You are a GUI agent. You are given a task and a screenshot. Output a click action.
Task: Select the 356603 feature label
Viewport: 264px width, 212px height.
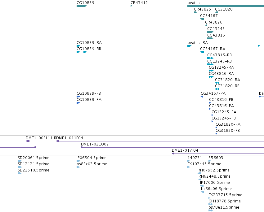216,158
